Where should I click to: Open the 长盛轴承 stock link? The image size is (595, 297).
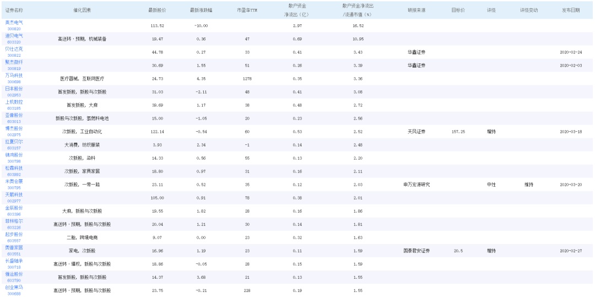pyautogui.click(x=14, y=261)
